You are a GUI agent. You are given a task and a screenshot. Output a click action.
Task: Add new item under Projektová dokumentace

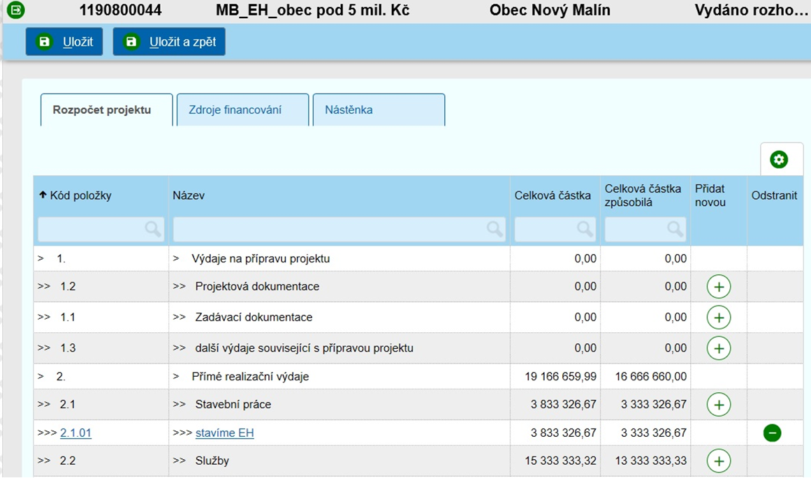pos(719,286)
